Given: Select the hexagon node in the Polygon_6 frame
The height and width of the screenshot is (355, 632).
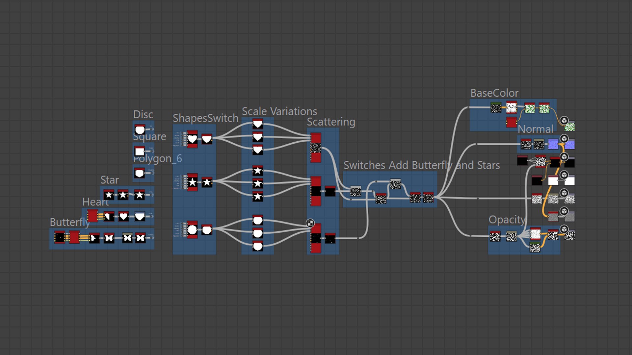Looking at the screenshot, I should 140,173.
